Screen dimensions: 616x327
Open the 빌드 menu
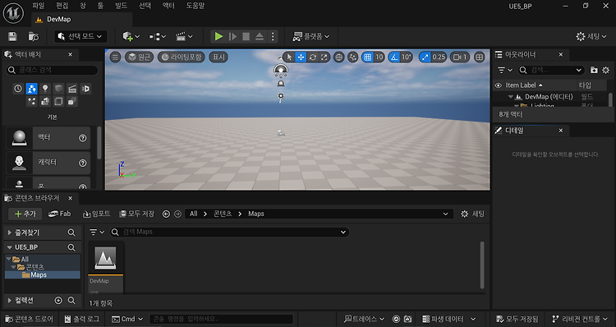coord(121,6)
